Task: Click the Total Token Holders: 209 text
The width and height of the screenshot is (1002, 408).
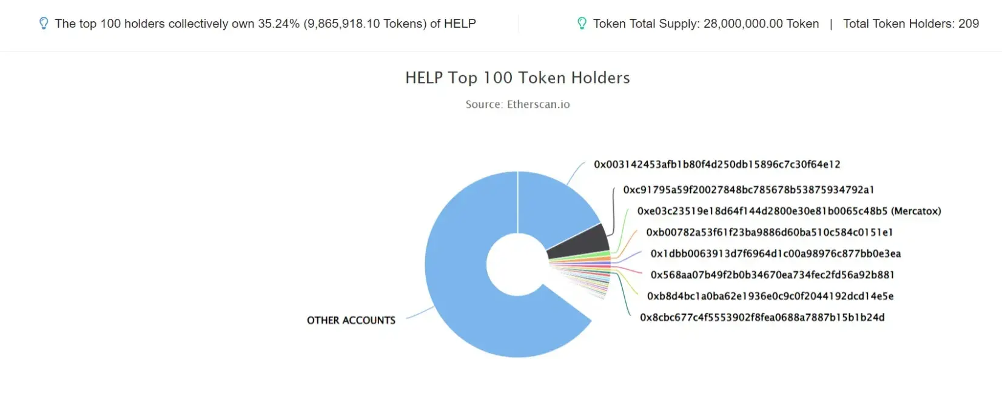Action: (x=911, y=24)
